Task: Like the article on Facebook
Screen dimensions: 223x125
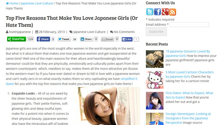Action: [127, 39]
